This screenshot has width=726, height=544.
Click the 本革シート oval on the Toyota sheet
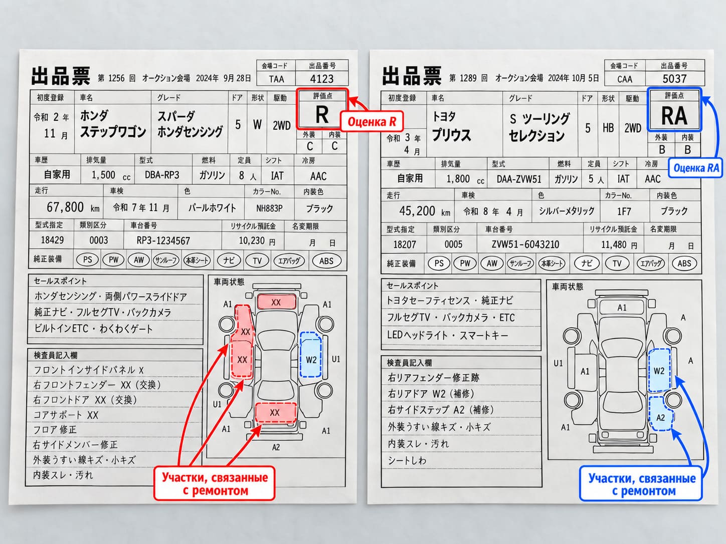click(x=552, y=263)
